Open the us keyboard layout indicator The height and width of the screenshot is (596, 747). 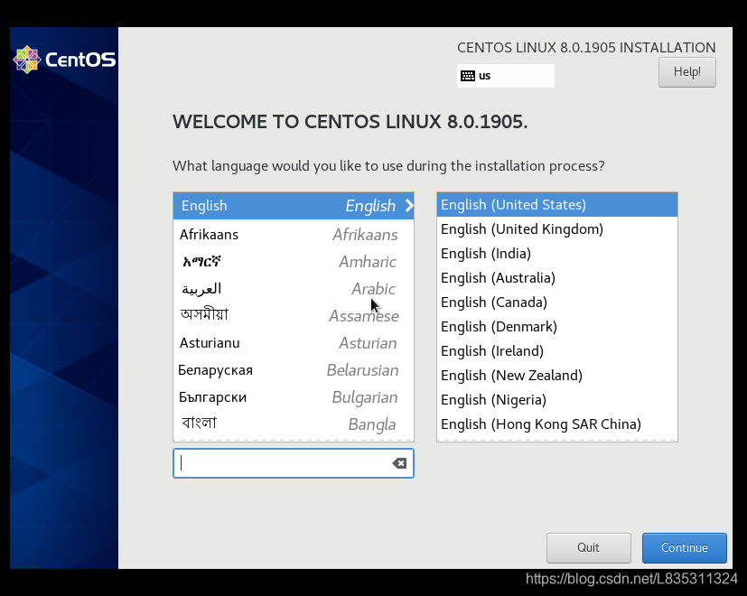tap(506, 76)
